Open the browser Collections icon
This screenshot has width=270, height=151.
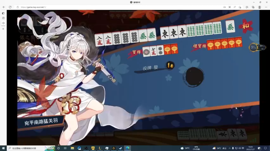point(253,7)
